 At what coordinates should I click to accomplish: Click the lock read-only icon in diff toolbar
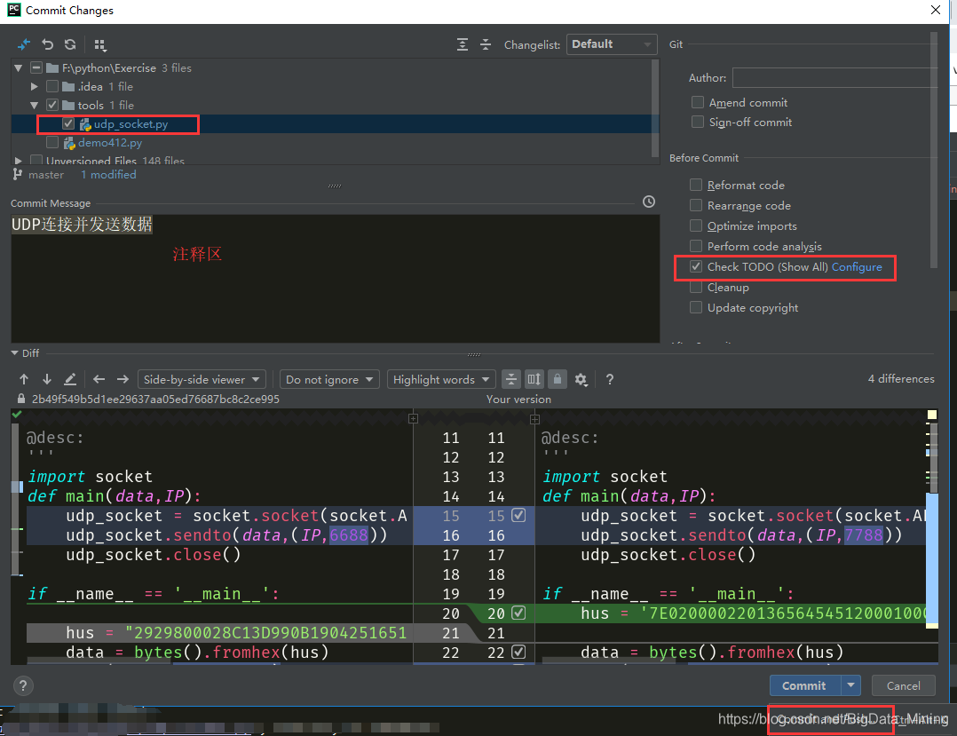pyautogui.click(x=558, y=380)
